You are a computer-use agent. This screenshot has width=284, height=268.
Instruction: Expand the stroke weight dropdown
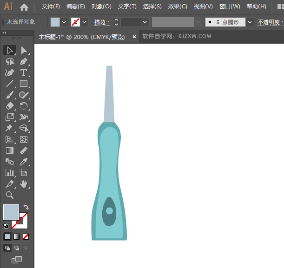(x=145, y=22)
